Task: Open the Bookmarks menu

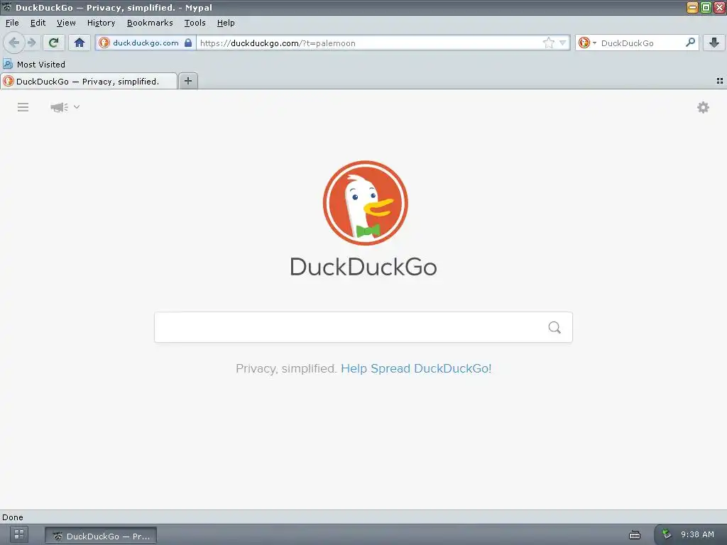Action: (x=150, y=23)
